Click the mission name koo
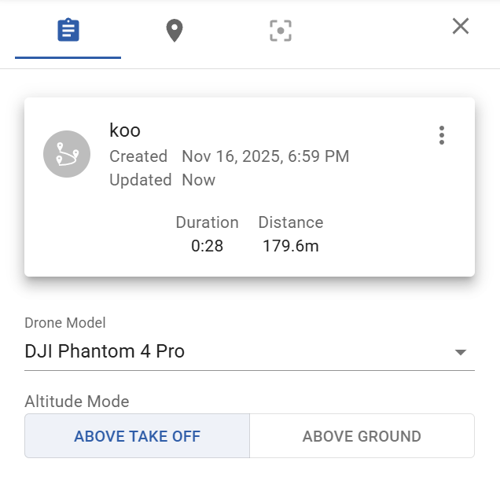Image resolution: width=500 pixels, height=477 pixels. pos(125,130)
